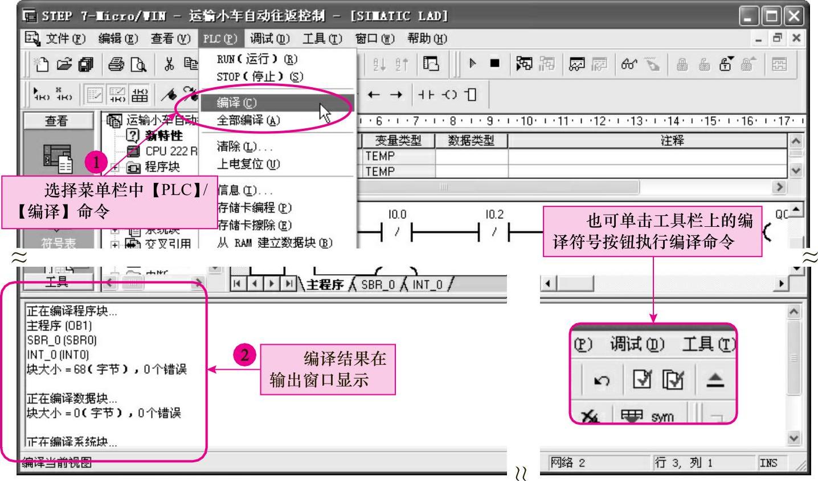The width and height of the screenshot is (818, 481).
Task: Jump to first tab with tab-scroll button
Action: [x=237, y=283]
